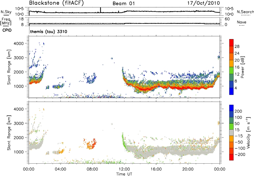Click the noise spike near 09:00 in sky noise plot
254x176 pixels.
100,10
